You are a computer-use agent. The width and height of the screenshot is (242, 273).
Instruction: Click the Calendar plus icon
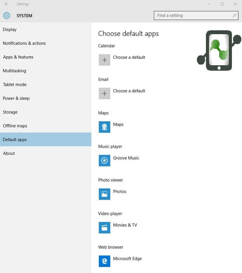(x=104, y=60)
